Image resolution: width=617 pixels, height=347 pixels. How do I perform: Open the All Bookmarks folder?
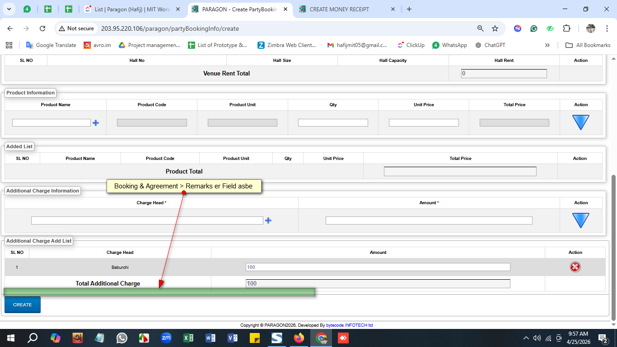[x=588, y=45]
